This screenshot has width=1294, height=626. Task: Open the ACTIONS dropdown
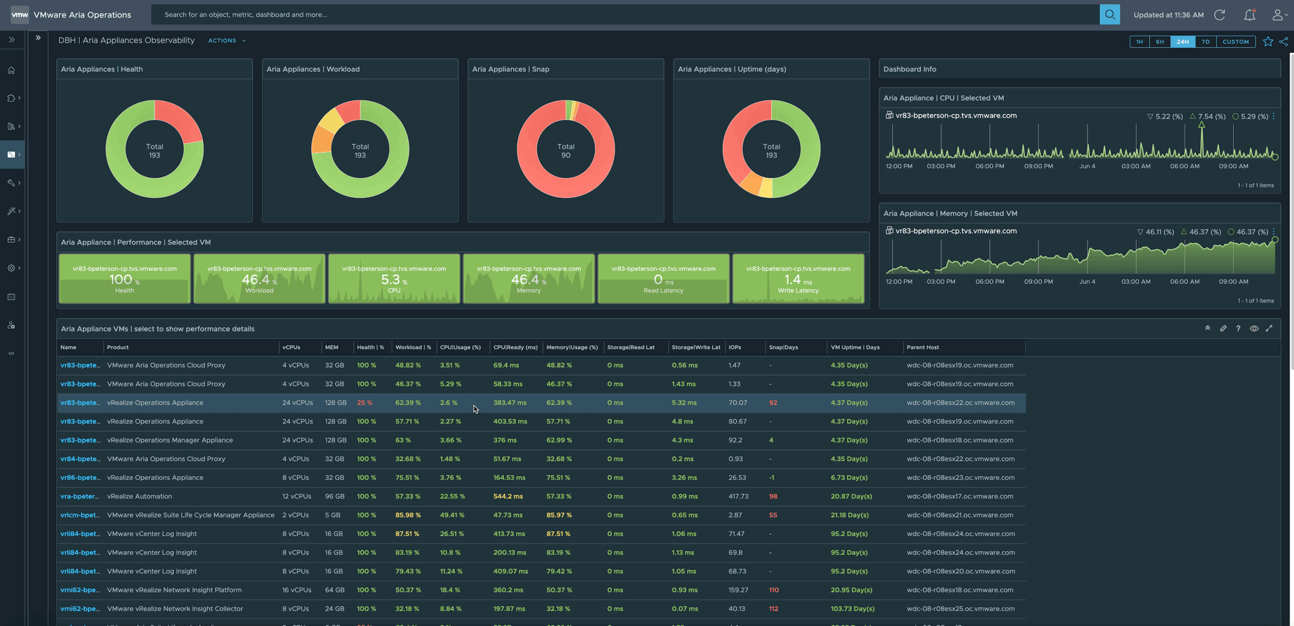tap(226, 41)
